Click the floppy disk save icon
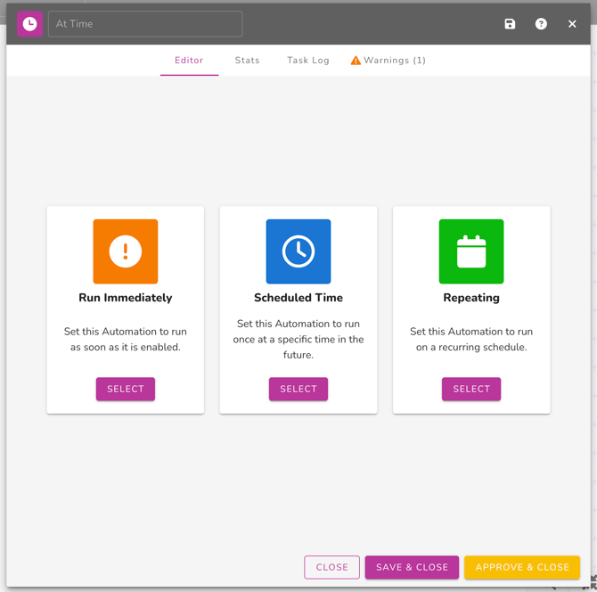Image resolution: width=597 pixels, height=592 pixels. click(x=510, y=24)
